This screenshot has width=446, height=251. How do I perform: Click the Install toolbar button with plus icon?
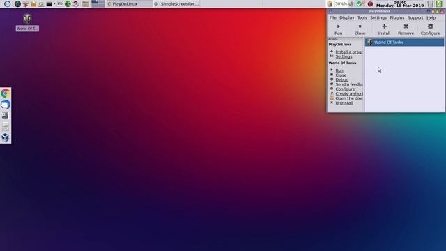384,29
